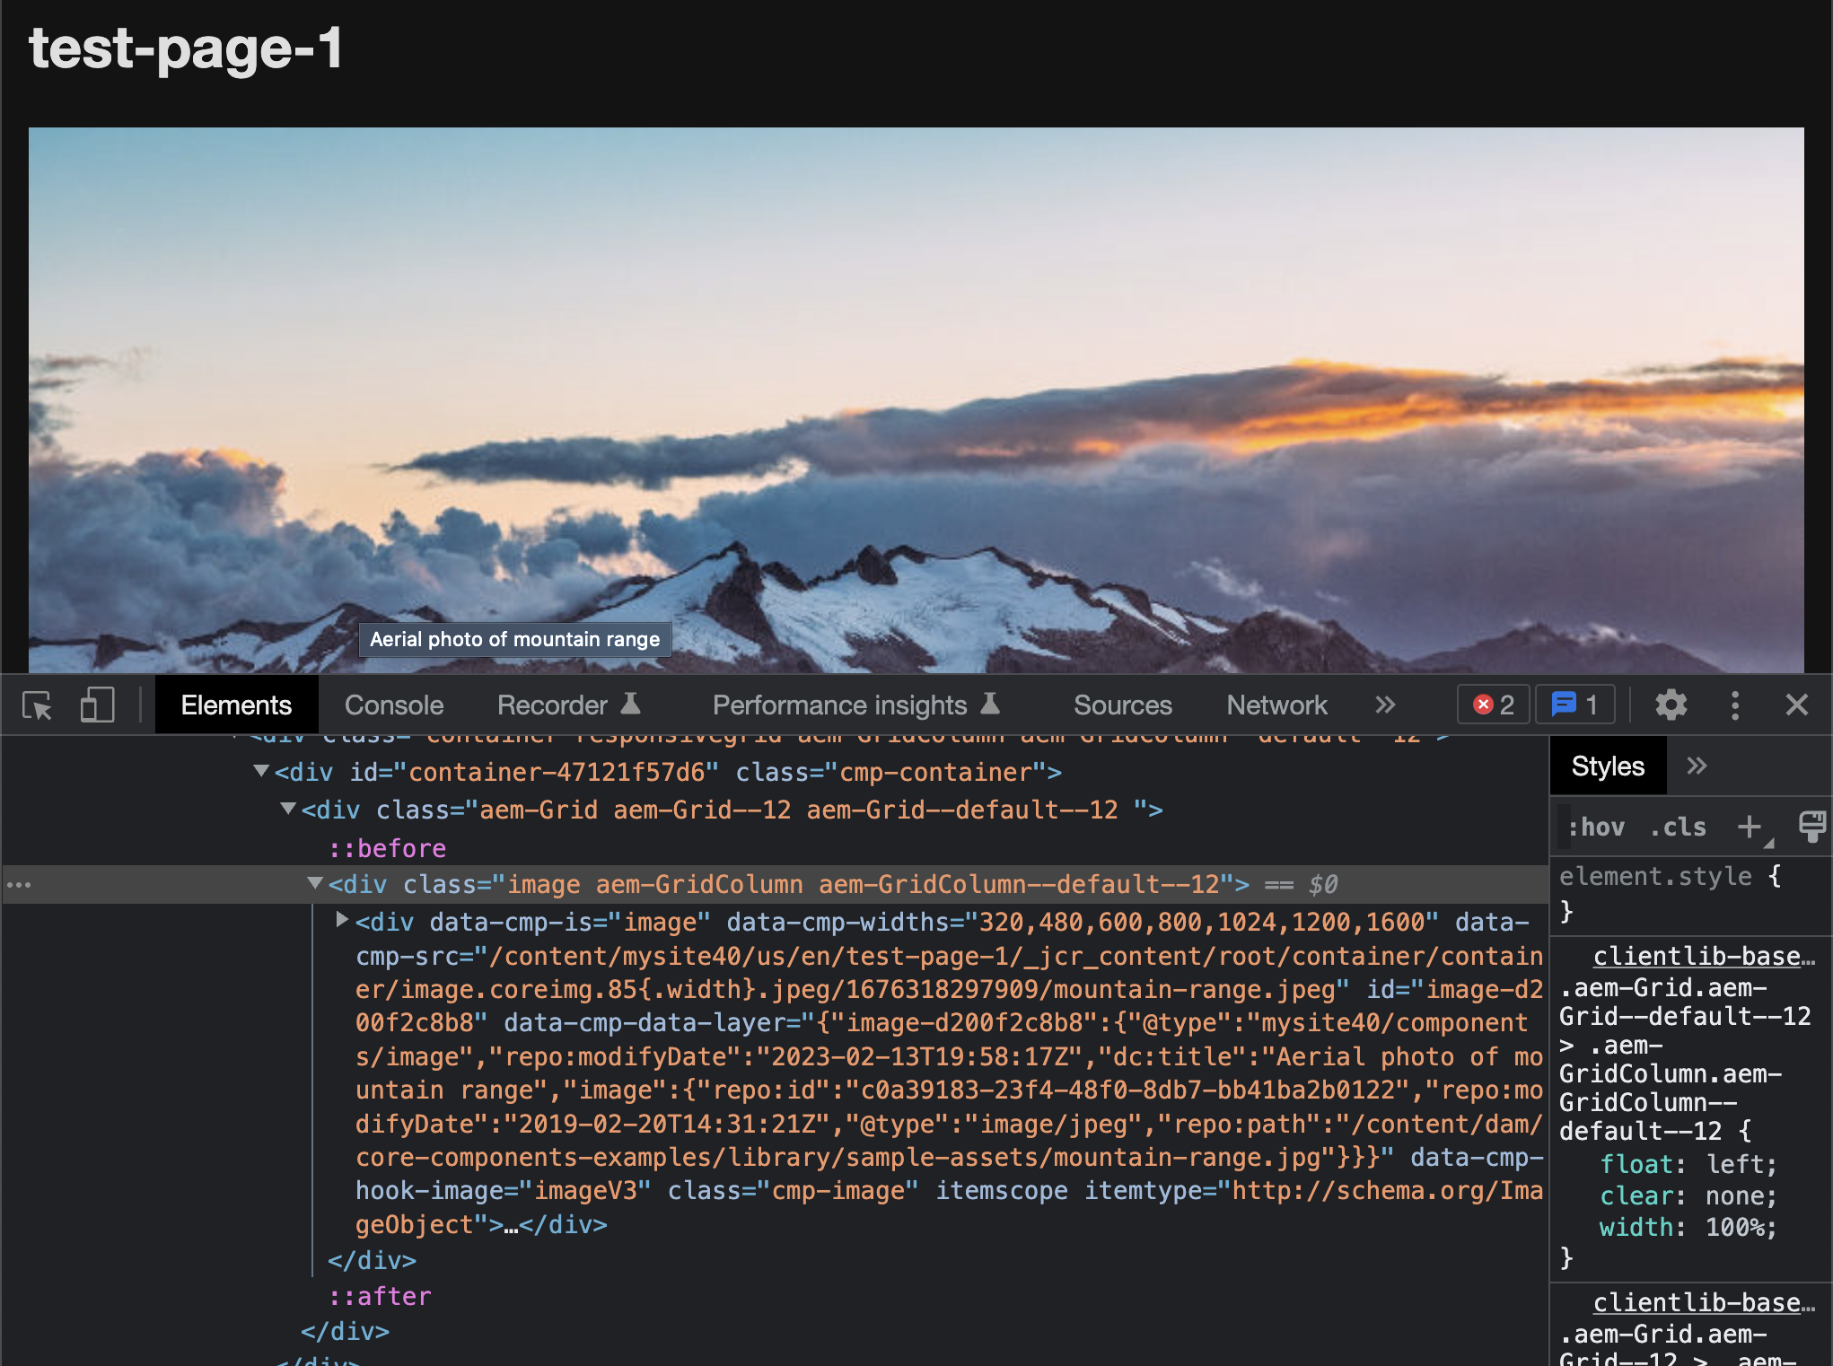Open the customize DevTools three-dot menu
This screenshot has width=1833, height=1366.
click(x=1736, y=705)
